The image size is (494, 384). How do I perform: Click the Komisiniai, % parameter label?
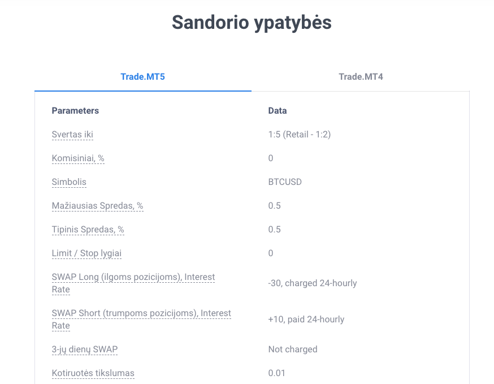point(78,158)
